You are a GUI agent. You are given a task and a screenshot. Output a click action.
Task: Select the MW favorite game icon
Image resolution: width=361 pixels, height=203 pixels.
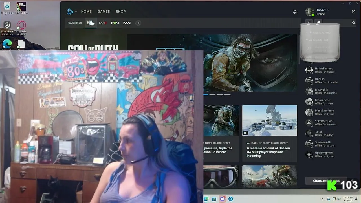(127, 23)
